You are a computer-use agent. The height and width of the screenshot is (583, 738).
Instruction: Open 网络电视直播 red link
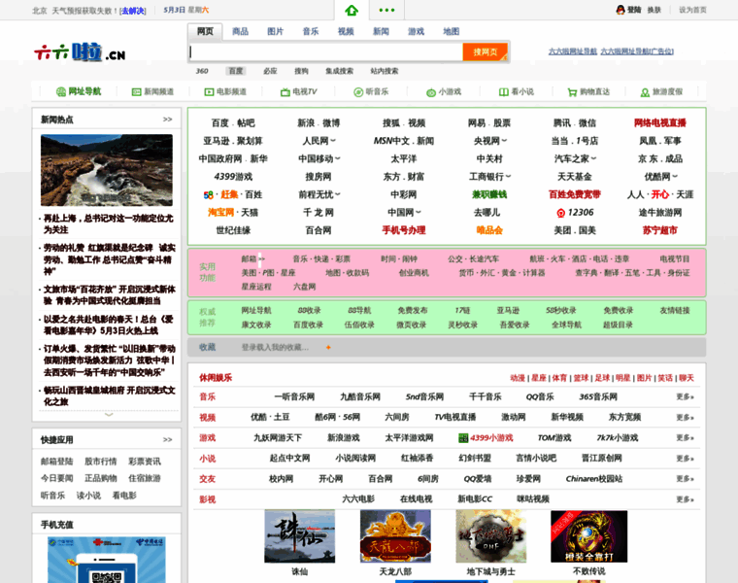660,122
